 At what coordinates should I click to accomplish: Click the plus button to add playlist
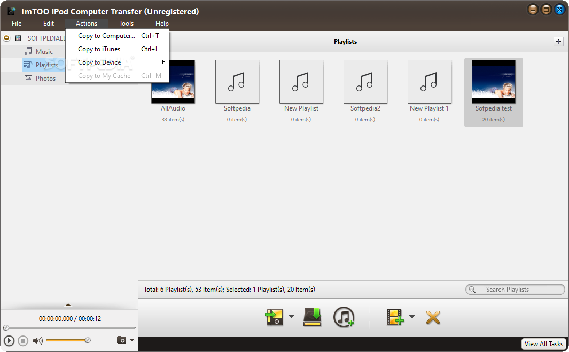click(558, 42)
